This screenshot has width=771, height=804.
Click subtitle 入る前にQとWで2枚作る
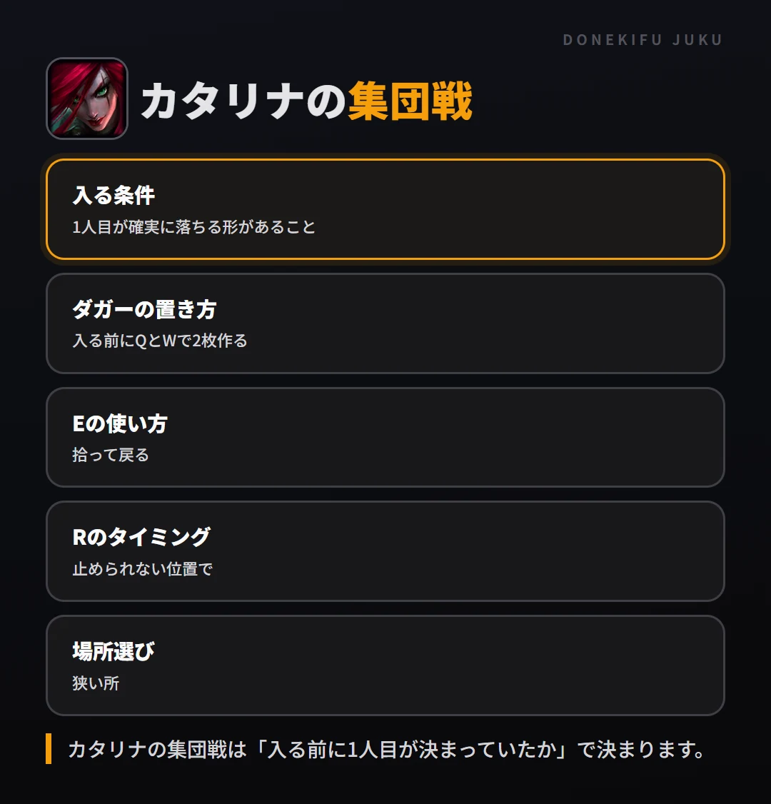point(160,341)
